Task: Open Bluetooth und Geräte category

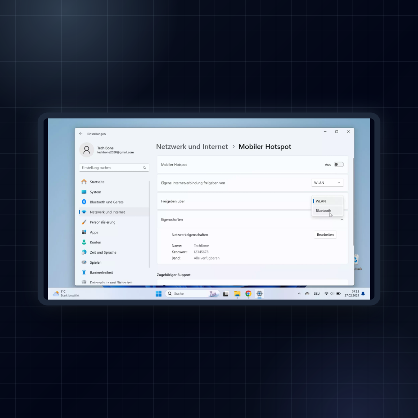Action: click(x=114, y=202)
